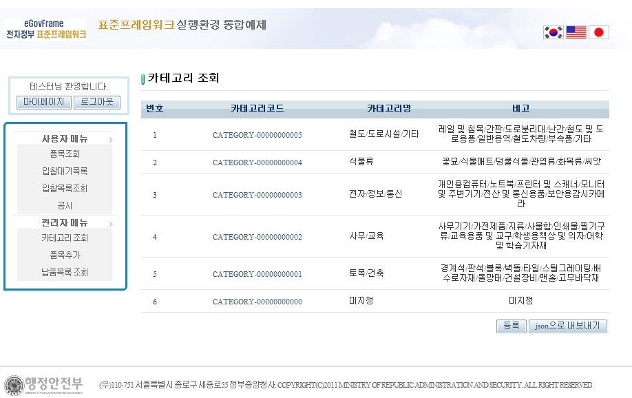Screen dimensions: 632x398
Task: Click the eGovFrame logo in header
Action: coord(45,29)
